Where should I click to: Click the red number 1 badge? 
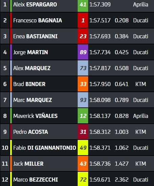pos(83,20)
